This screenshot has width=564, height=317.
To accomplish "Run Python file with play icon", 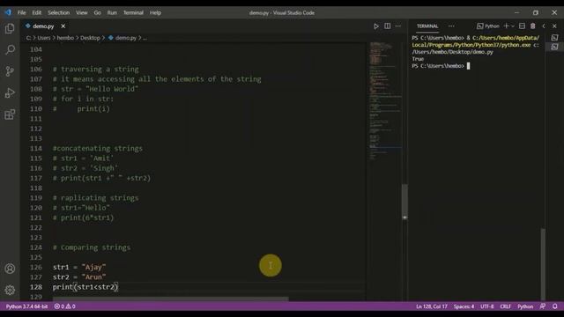I will coord(376,26).
